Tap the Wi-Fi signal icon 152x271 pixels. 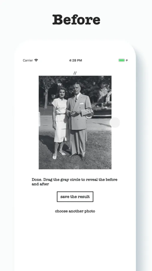point(36,60)
